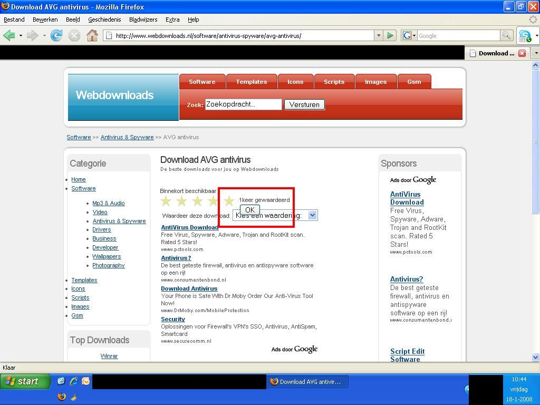Open the Bladwijzers menu
Viewport: 540px width, 405px height.
click(143, 20)
